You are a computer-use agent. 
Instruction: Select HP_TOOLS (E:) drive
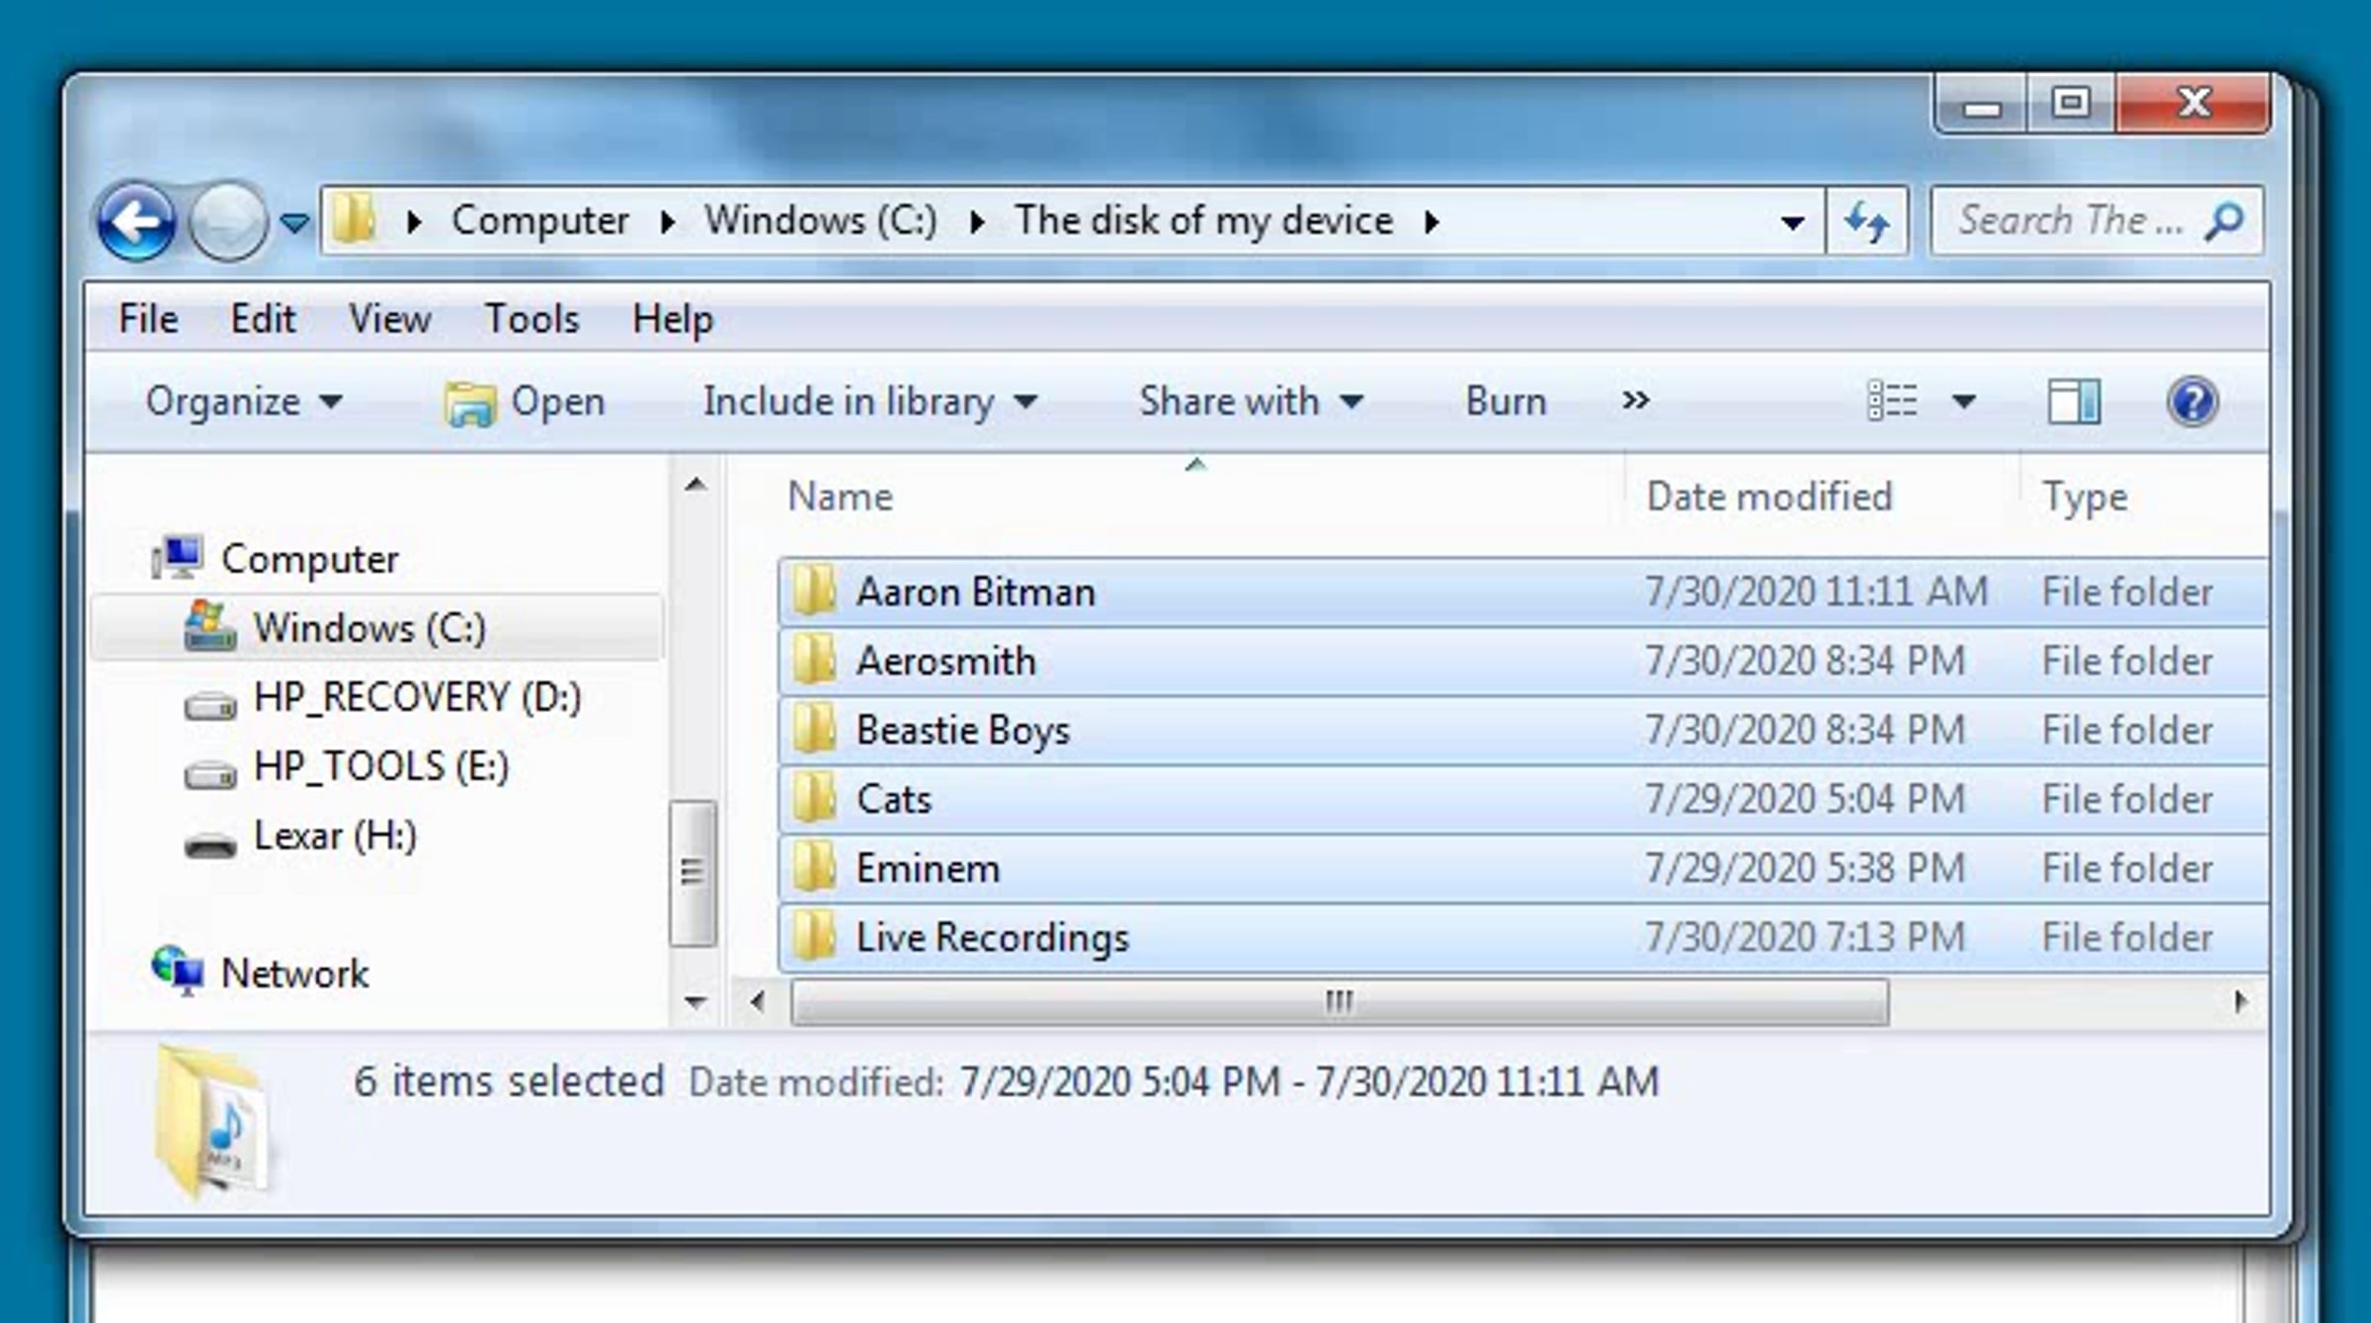point(381,766)
